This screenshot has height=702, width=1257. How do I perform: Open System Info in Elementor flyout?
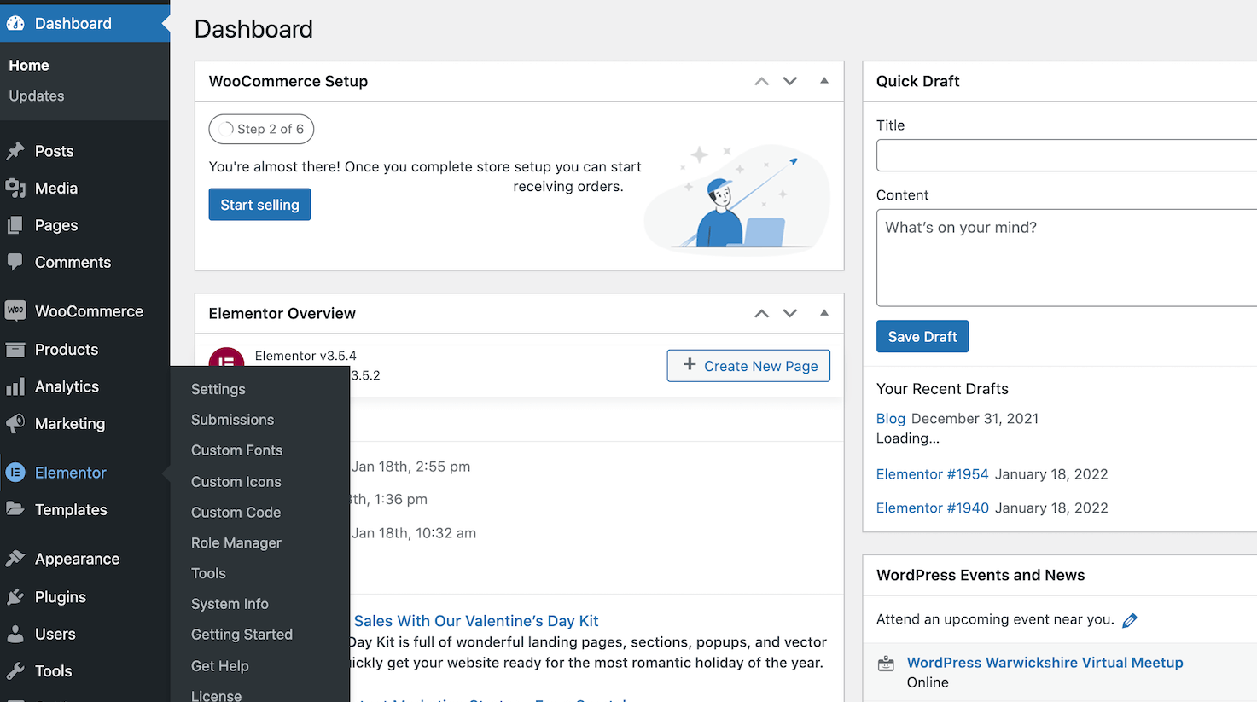click(230, 604)
